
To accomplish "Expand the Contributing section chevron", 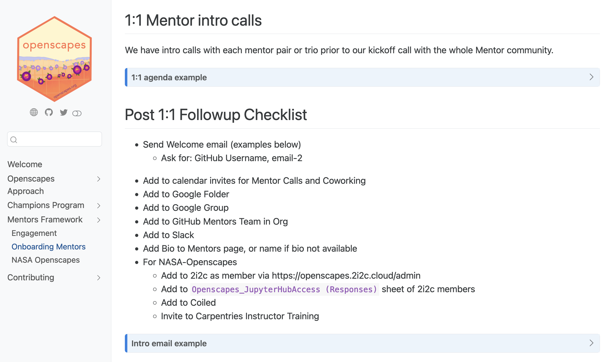I will (x=99, y=278).
